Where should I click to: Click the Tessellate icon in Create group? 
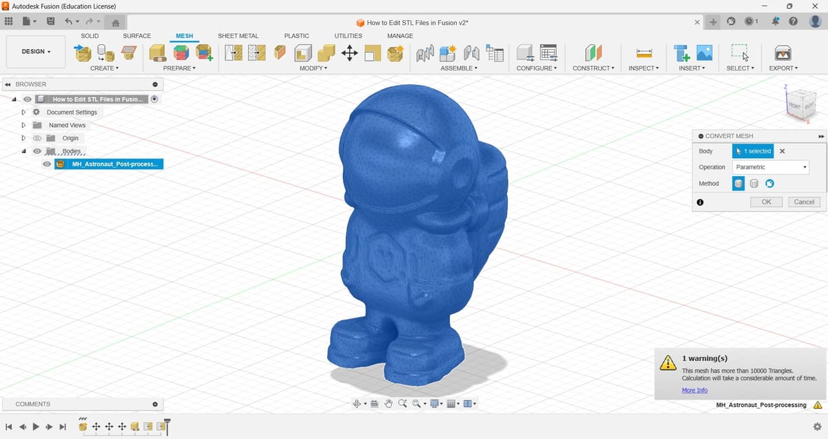[x=106, y=52]
